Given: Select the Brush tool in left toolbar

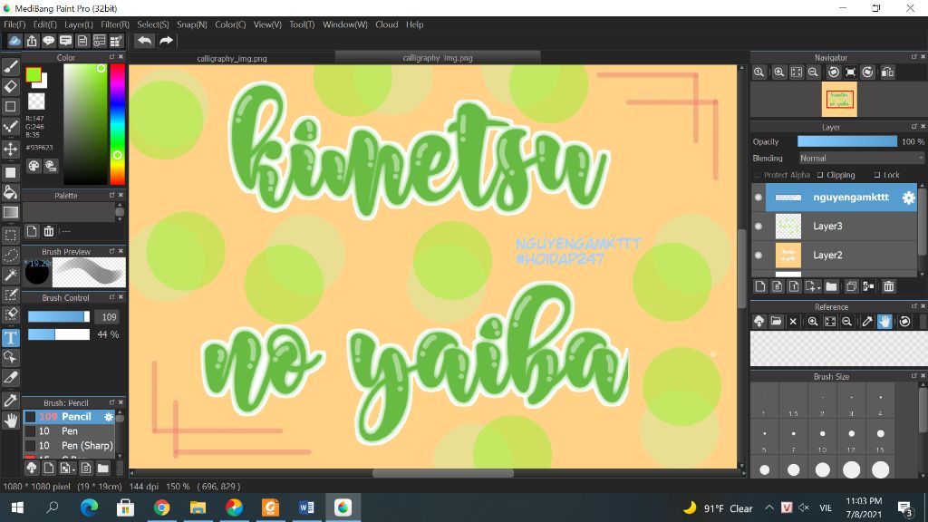Looking at the screenshot, I should pos(11,66).
